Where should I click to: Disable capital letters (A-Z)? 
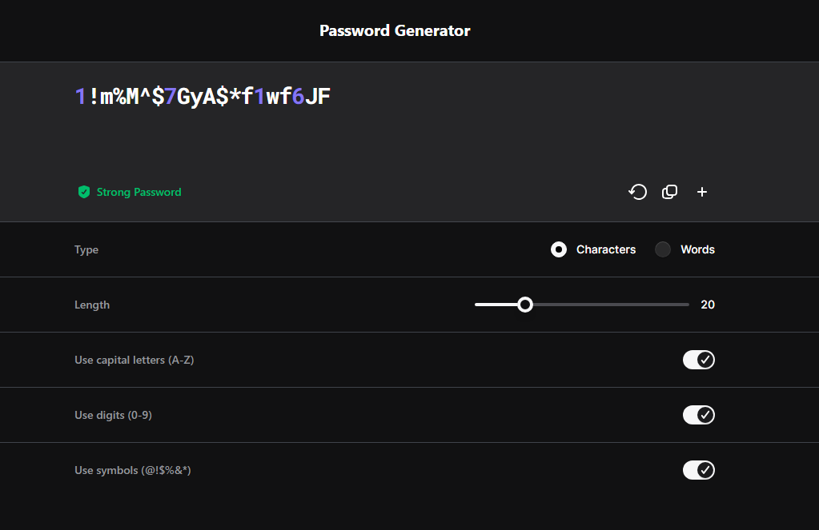point(698,360)
